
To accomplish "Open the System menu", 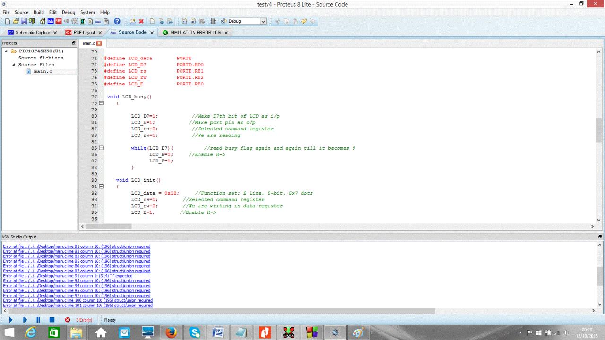I will pyautogui.click(x=87, y=12).
